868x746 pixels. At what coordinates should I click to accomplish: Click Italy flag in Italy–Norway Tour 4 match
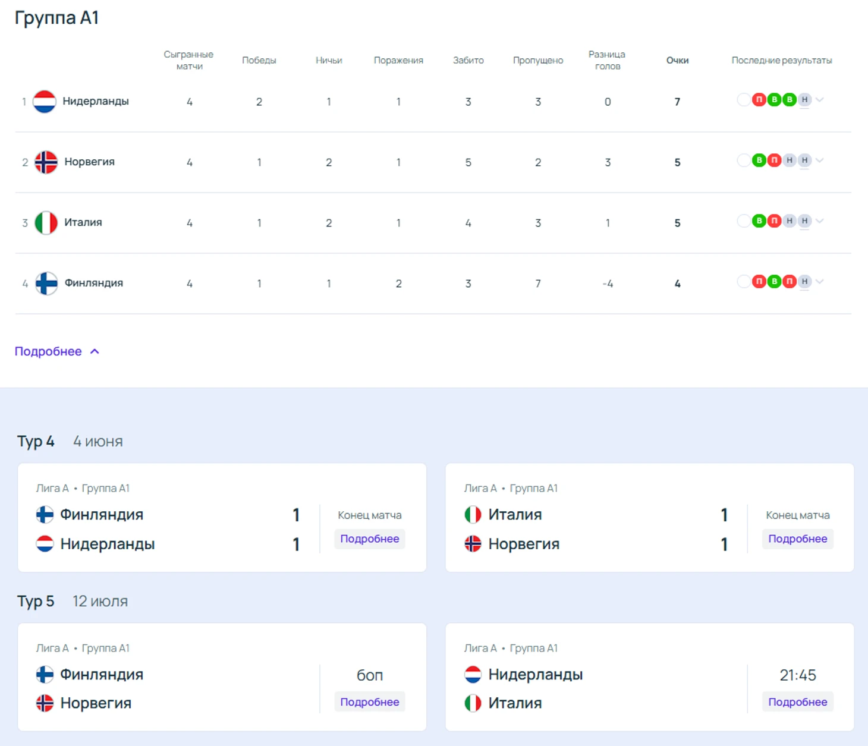473,515
